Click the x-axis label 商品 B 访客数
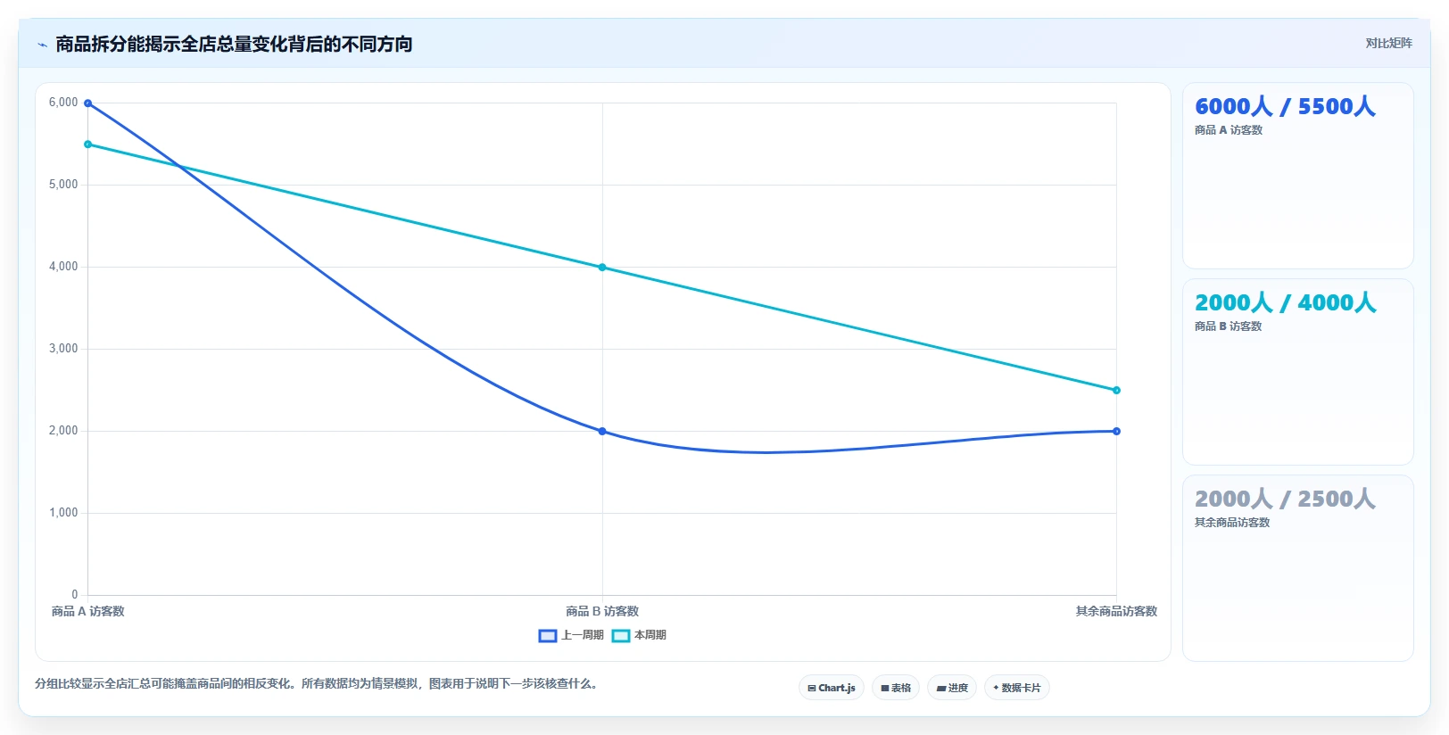Viewport: 1449px width, 735px height. [602, 611]
